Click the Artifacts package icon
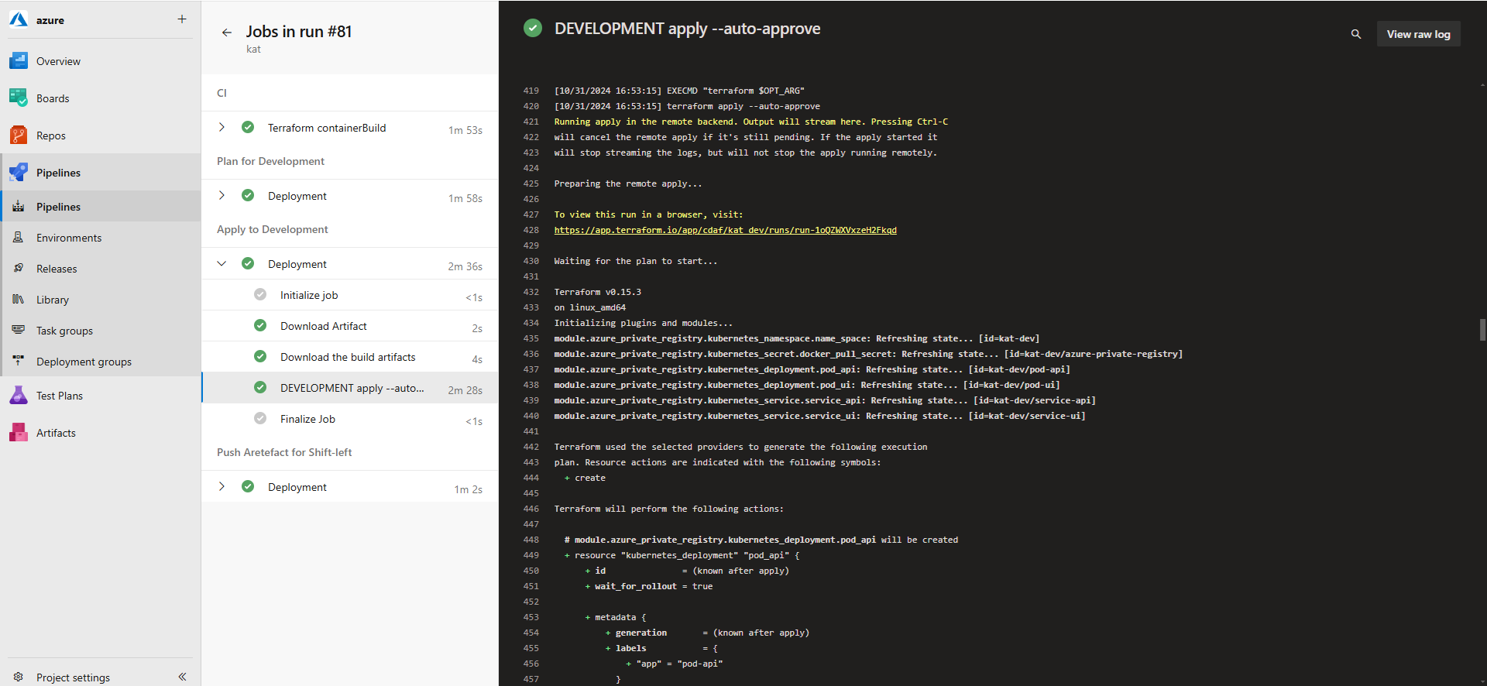The width and height of the screenshot is (1487, 686). (x=19, y=432)
